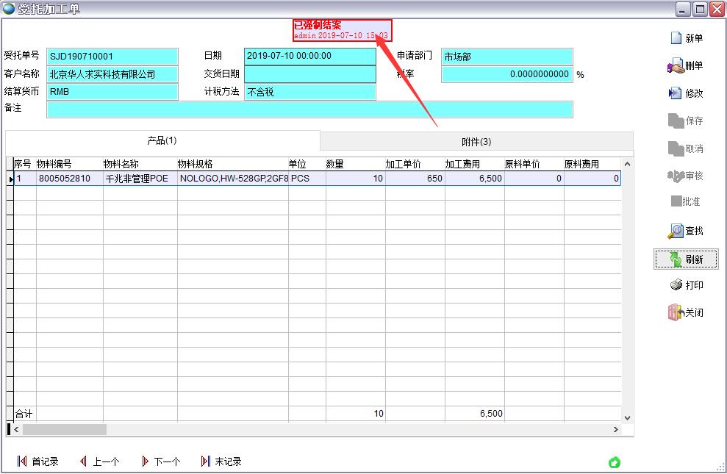This screenshot has width=727, height=474.
Task: Click the 修改 edit icon
Action: click(x=676, y=93)
